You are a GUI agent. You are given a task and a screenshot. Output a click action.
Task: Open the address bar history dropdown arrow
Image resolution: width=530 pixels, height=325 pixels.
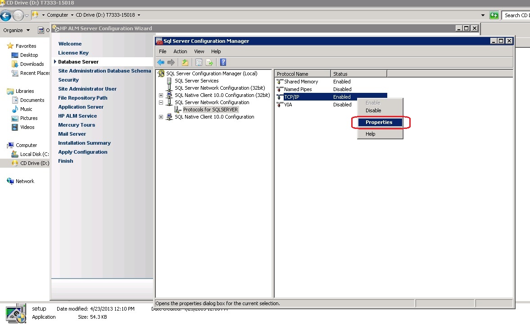[x=483, y=15]
